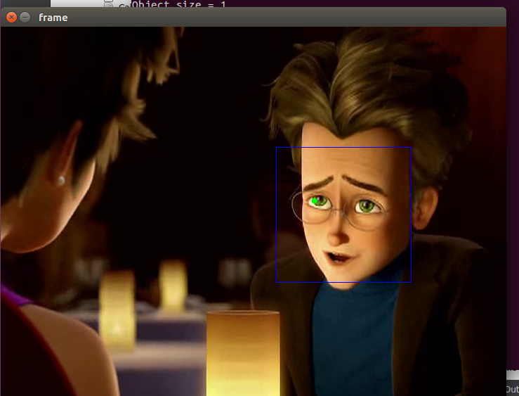Image resolution: width=519 pixels, height=396 pixels.
Task: Click the "frame" window title text
Action: (x=53, y=18)
